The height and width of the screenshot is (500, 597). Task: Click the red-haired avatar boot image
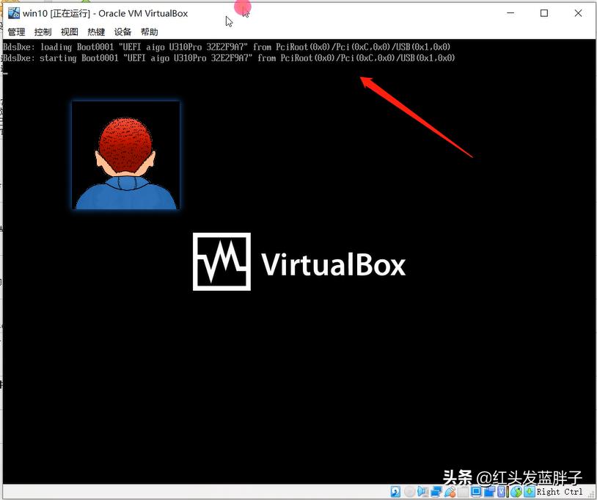coord(125,154)
